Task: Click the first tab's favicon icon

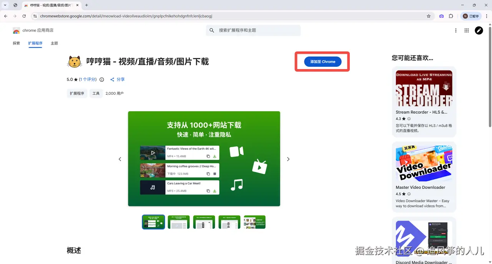Action: pyautogui.click(x=26, y=5)
